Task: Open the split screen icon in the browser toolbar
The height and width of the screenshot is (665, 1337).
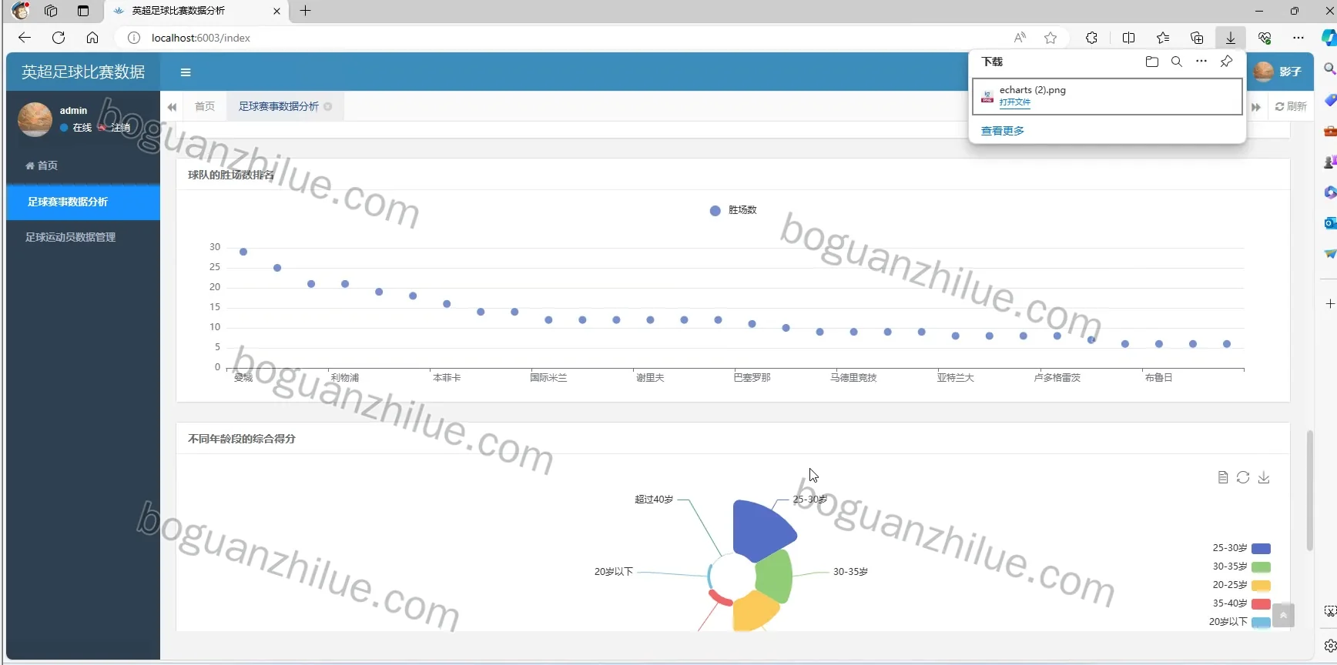Action: [1129, 38]
